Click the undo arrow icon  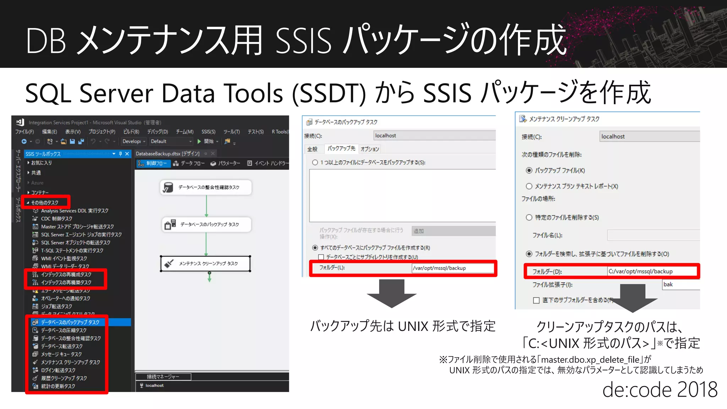pyautogui.click(x=93, y=141)
